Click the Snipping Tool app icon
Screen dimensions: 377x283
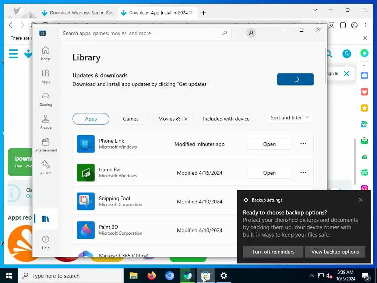[86, 201]
